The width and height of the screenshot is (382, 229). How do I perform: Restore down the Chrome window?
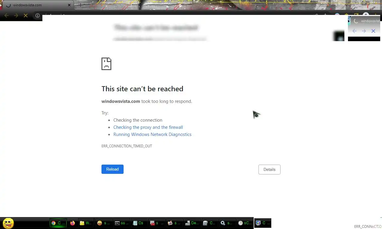pos(364,2)
